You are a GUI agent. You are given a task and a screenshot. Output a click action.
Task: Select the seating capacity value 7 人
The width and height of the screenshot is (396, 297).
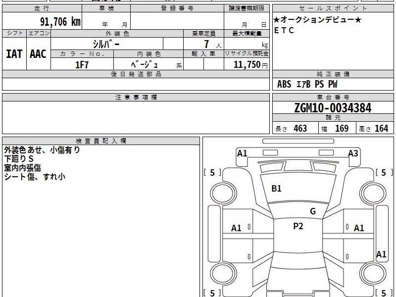coord(212,44)
